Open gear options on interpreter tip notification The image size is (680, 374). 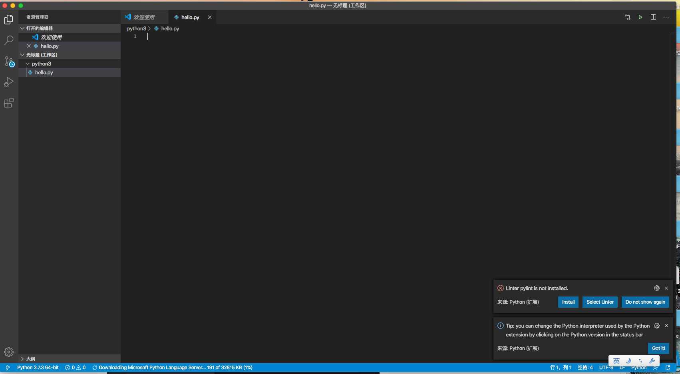(x=657, y=326)
